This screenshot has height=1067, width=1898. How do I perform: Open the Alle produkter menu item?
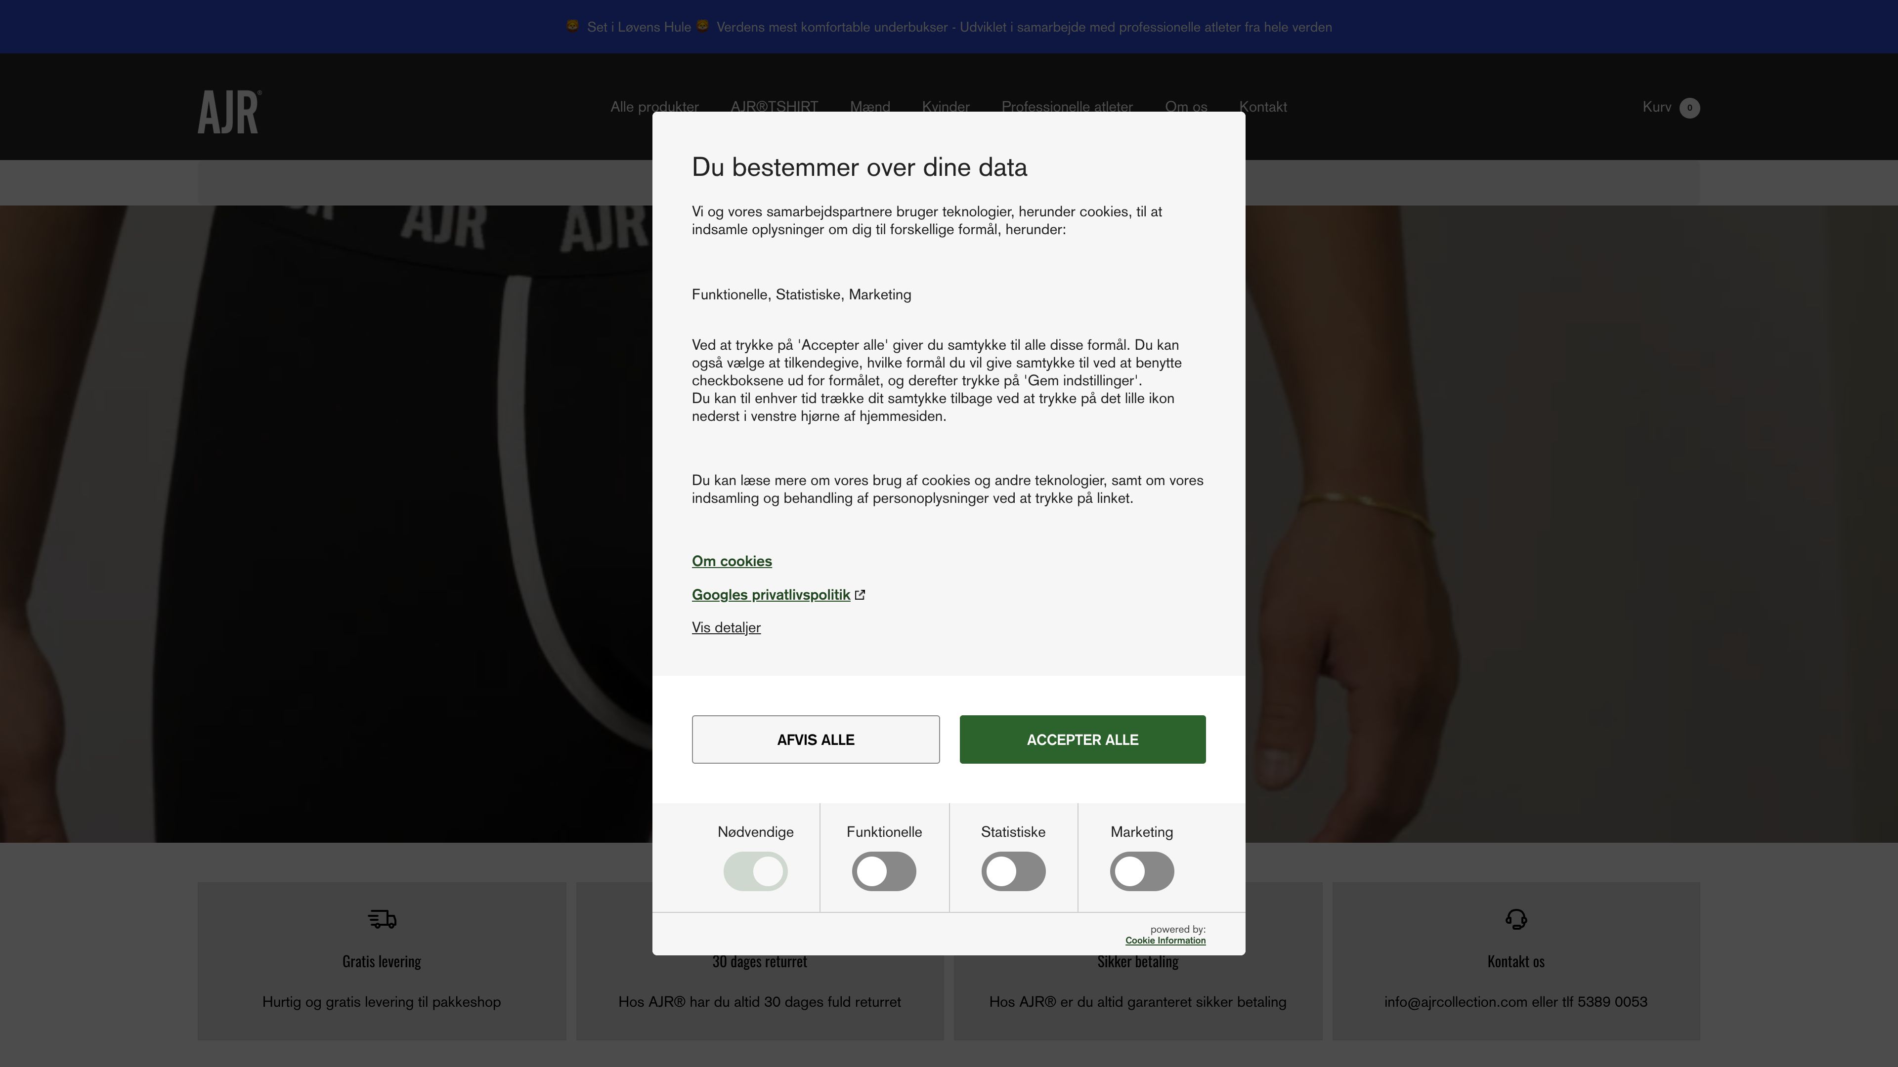[654, 107]
